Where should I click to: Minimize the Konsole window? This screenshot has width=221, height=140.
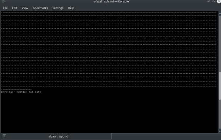(x=208, y=1)
